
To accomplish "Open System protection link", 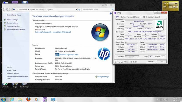I will [13, 26].
